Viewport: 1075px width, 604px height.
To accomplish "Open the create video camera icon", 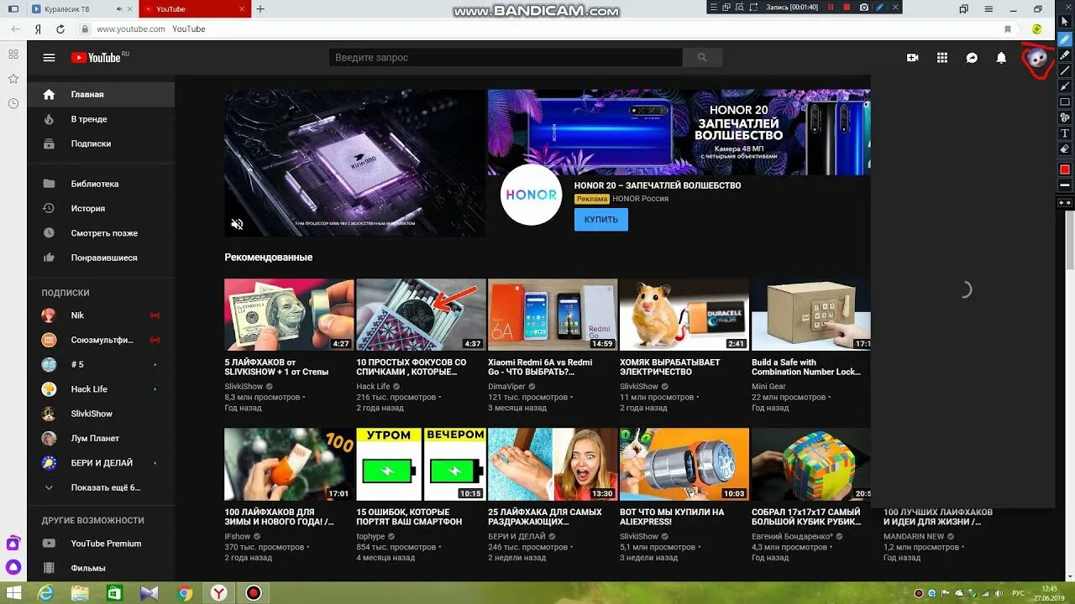I will point(913,58).
